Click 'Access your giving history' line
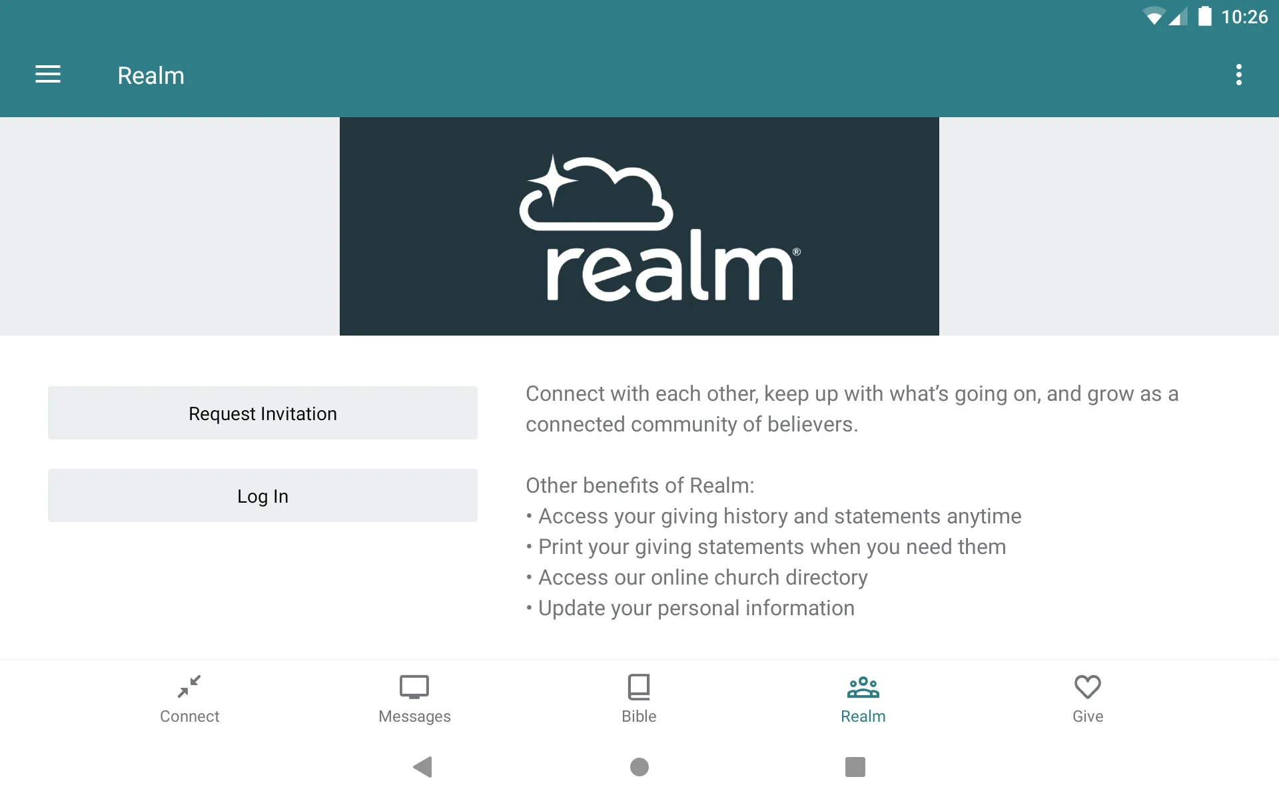Viewport: 1279px width, 799px height. [773, 516]
